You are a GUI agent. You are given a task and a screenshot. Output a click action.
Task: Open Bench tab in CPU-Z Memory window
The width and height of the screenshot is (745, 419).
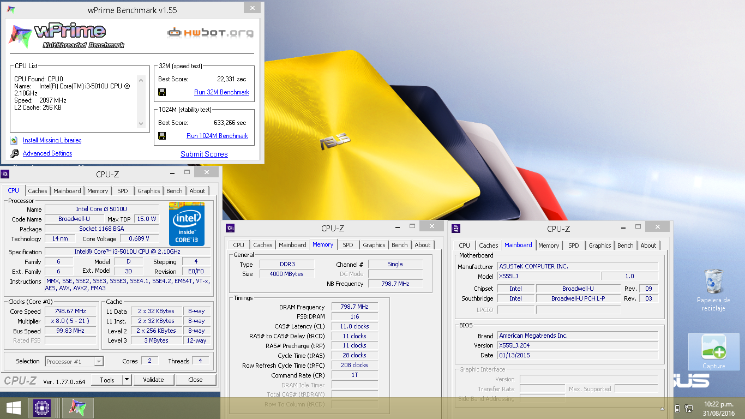pos(400,245)
